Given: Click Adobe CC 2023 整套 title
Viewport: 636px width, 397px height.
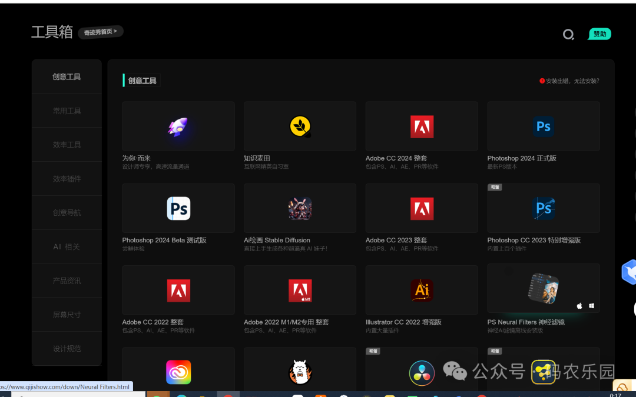Looking at the screenshot, I should (x=396, y=240).
